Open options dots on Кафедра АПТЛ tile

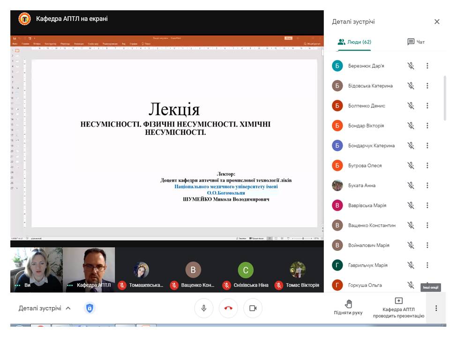pyautogui.click(x=70, y=285)
